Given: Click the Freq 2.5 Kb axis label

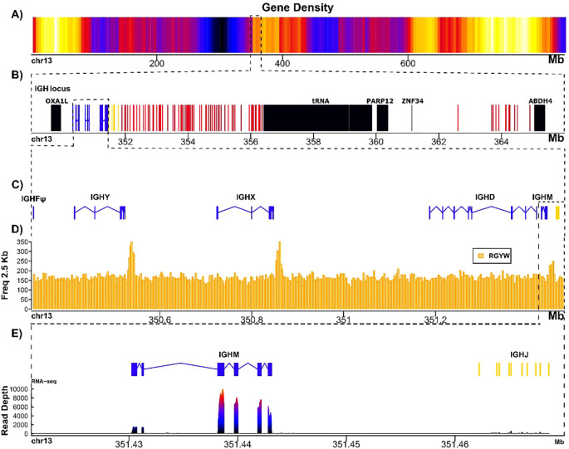Looking at the screenshot, I should [x=5, y=275].
